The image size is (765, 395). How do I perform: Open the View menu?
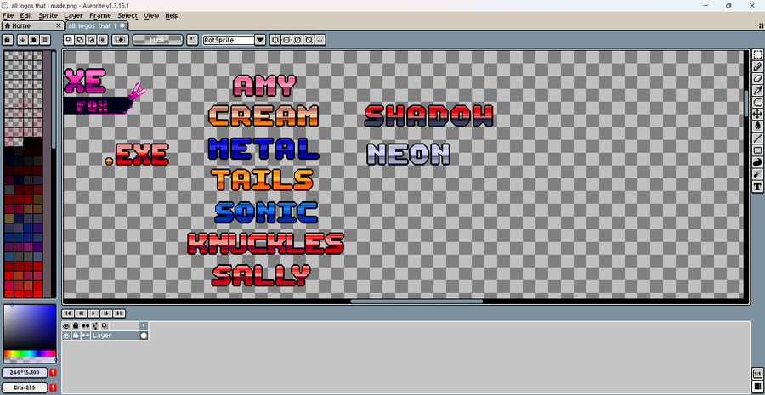tap(151, 15)
